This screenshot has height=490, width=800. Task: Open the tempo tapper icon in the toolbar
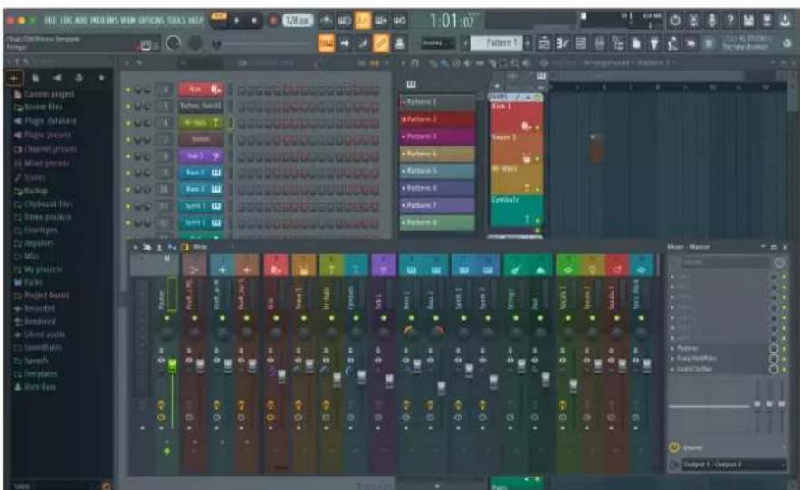coord(672,43)
